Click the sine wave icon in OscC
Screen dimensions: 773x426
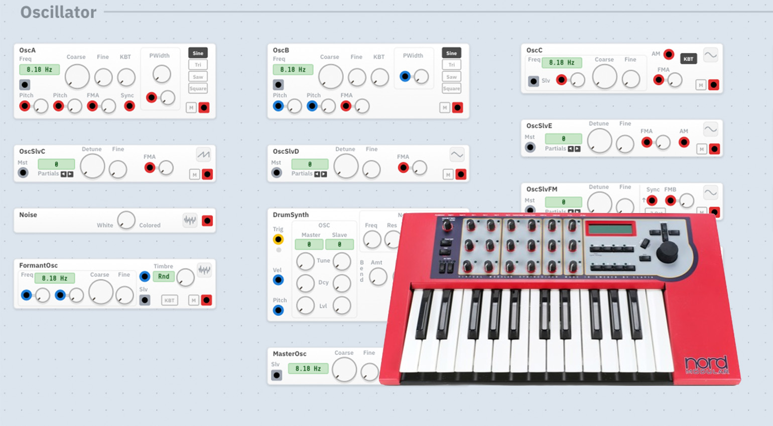(710, 55)
